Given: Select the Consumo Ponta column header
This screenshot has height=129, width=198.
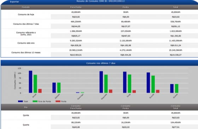Looking at the screenshot, I should (x=126, y=107).
